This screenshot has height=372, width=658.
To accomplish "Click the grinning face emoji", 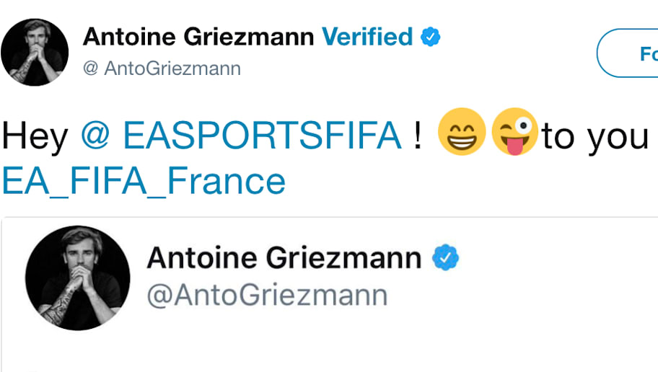I will point(462,132).
